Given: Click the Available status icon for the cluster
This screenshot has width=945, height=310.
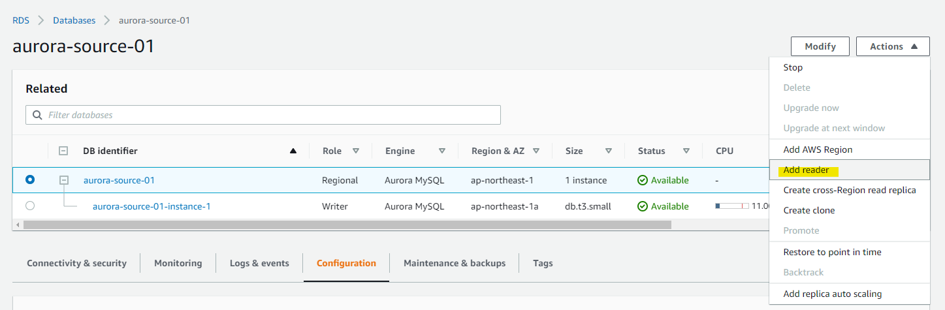Looking at the screenshot, I should tap(643, 180).
